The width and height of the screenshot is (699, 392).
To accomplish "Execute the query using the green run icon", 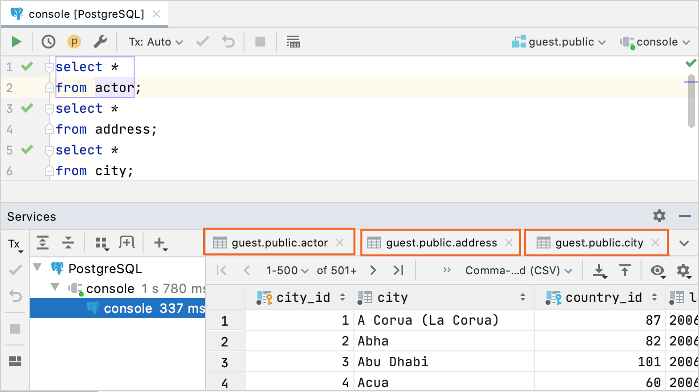I will pos(15,42).
